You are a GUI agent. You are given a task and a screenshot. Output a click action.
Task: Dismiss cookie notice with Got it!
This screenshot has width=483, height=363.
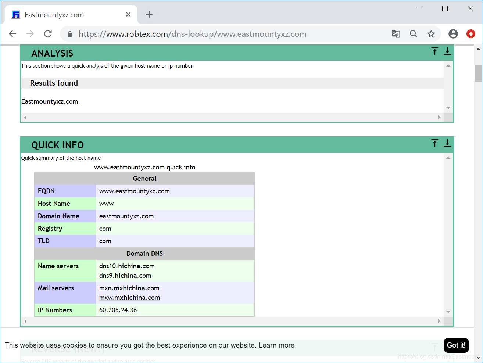point(456,345)
